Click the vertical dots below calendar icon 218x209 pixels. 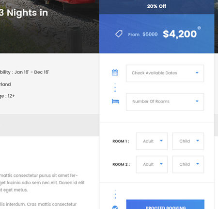coord(115,87)
